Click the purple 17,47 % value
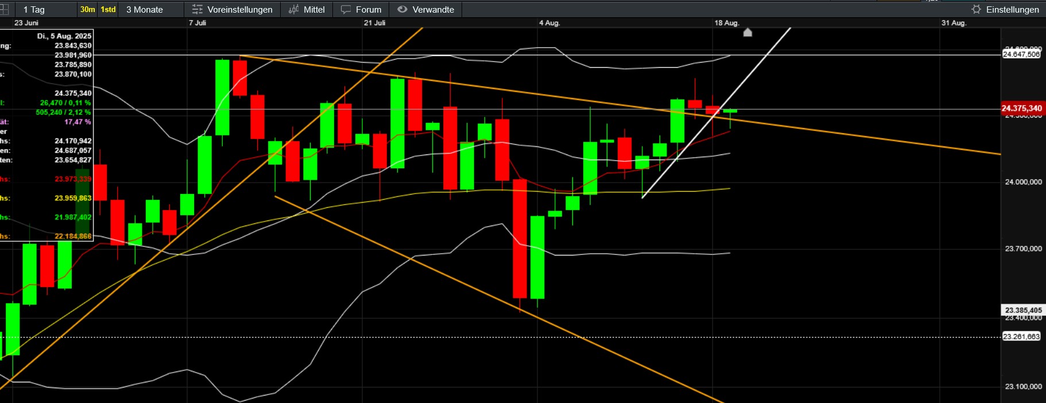 78,122
